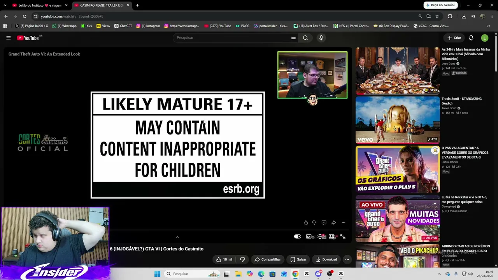Click the Compartilhar button
This screenshot has width=498, height=280.
(268, 259)
